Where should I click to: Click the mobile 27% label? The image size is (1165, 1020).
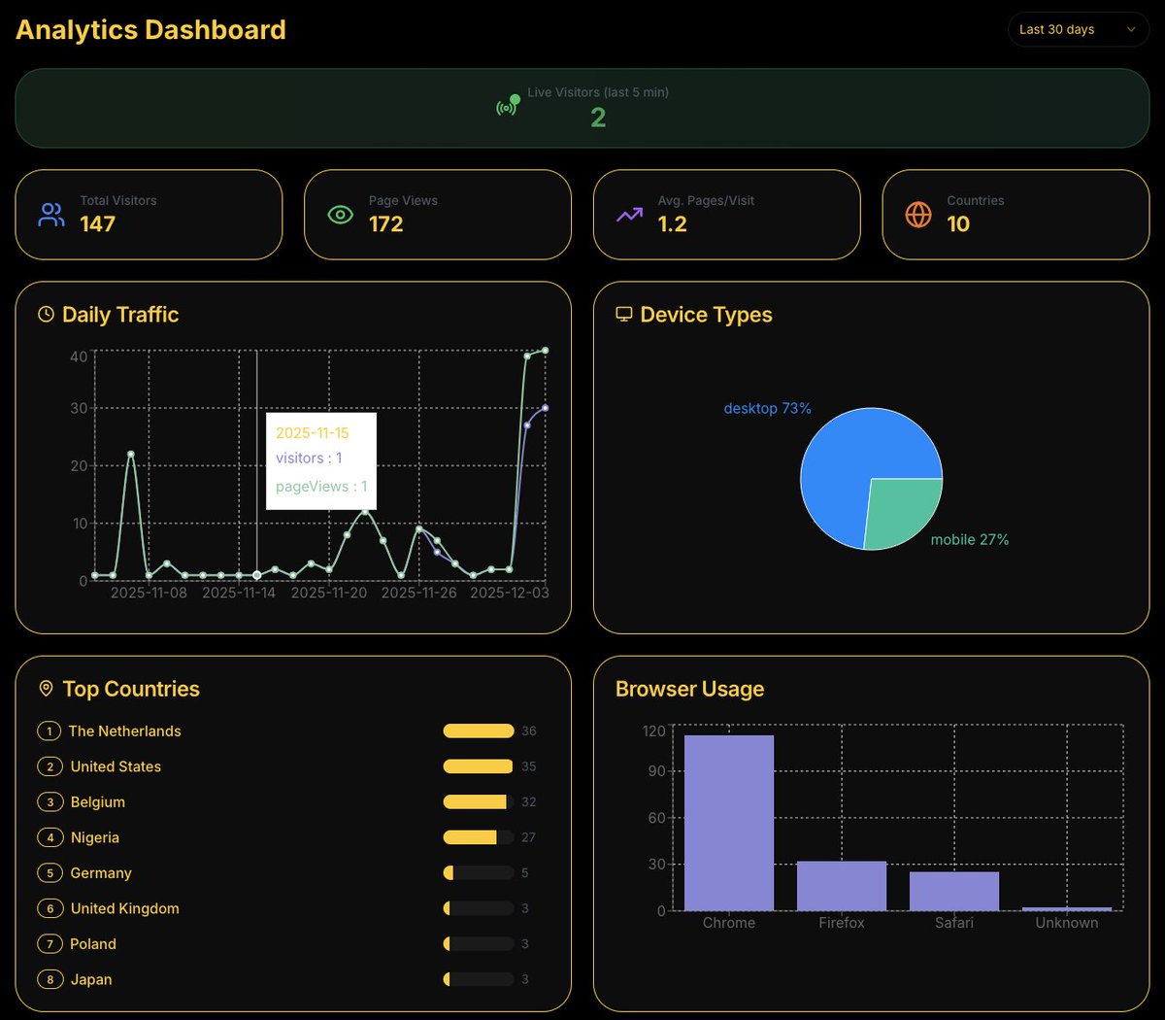click(970, 539)
